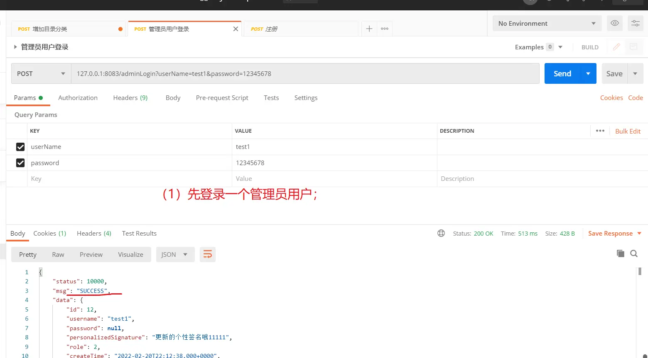648x358 pixels.
Task: Expand the 管理员用户登录 request title arrow
Action: (15, 47)
